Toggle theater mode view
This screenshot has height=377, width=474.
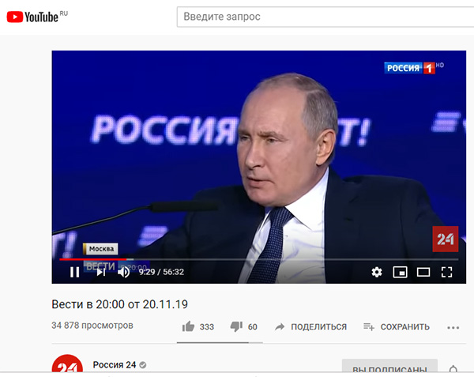[423, 272]
